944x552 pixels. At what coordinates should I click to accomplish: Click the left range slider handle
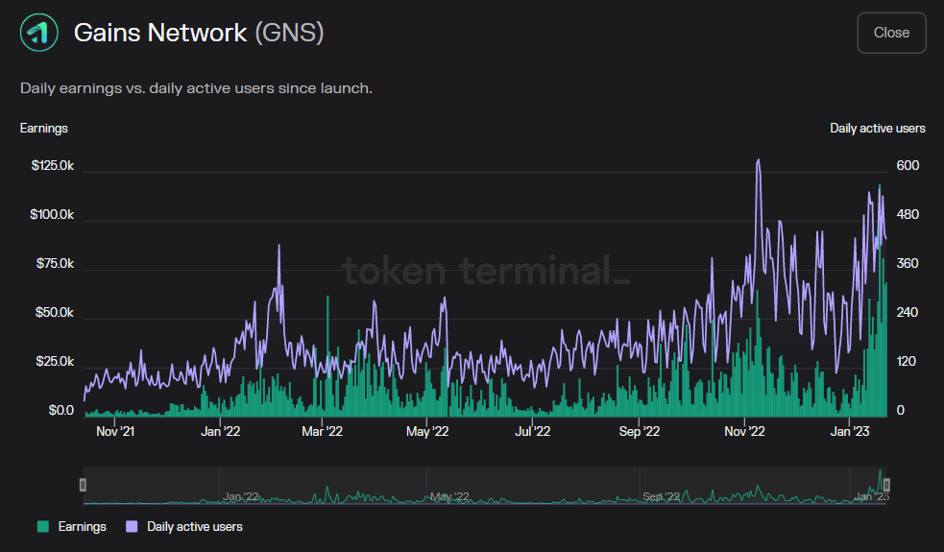84,485
